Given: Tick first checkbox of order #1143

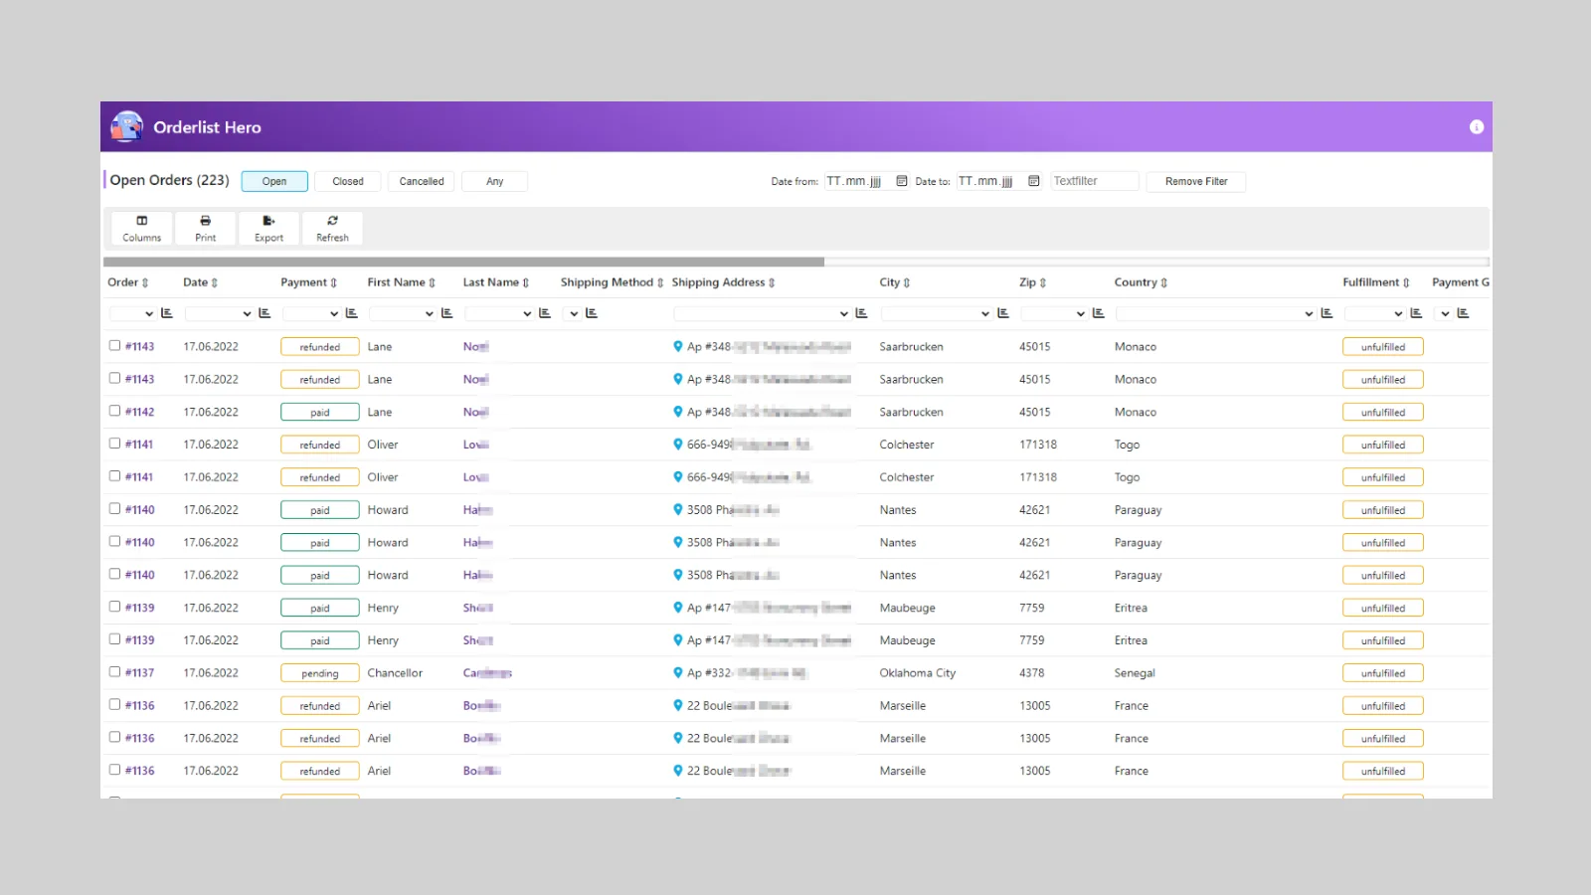Looking at the screenshot, I should pos(114,346).
